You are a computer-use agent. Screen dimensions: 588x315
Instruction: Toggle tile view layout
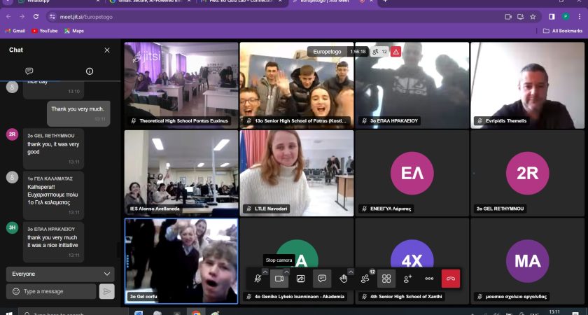click(386, 279)
